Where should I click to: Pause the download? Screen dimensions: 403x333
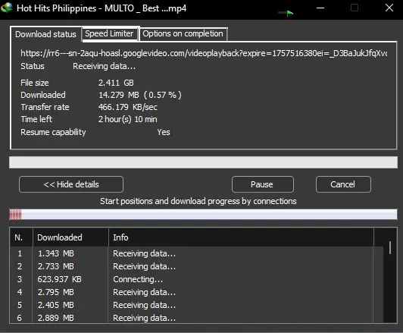(262, 184)
